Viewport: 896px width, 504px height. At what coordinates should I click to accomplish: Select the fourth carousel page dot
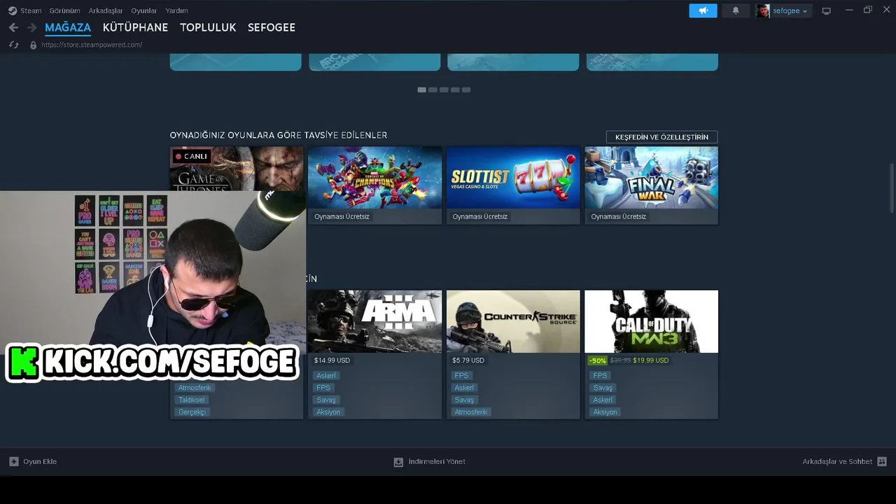(455, 90)
